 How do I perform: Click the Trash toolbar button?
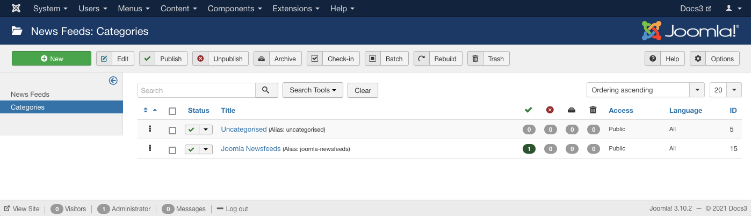coord(488,59)
